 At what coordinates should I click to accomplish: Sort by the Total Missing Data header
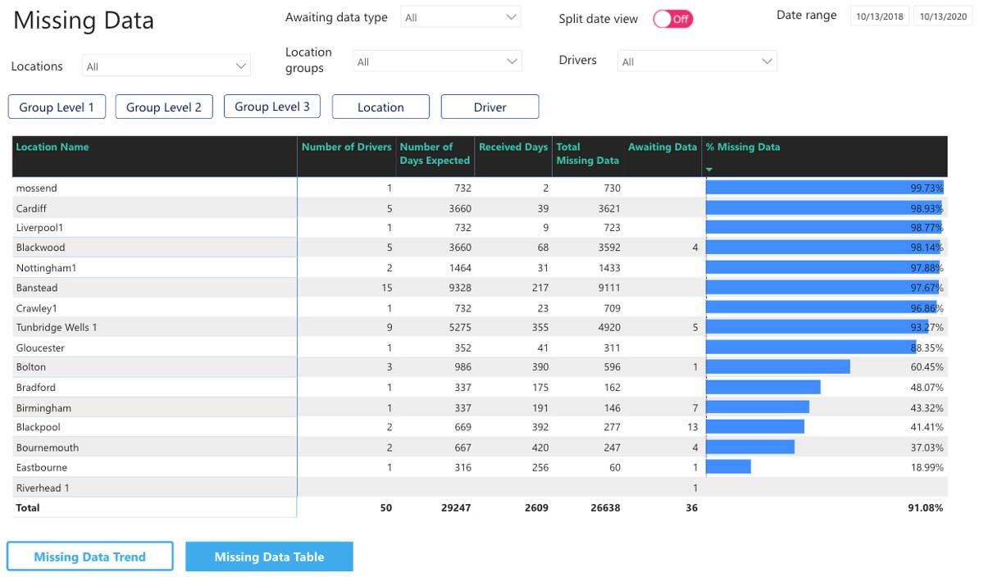point(588,154)
